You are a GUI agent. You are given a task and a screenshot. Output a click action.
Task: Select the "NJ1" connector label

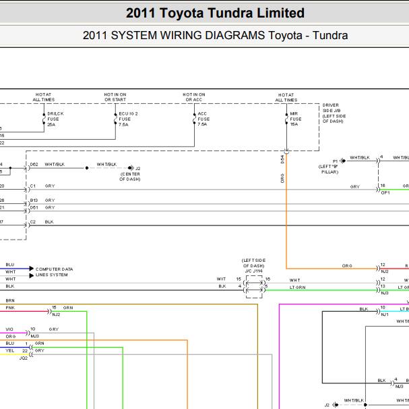click(x=385, y=315)
